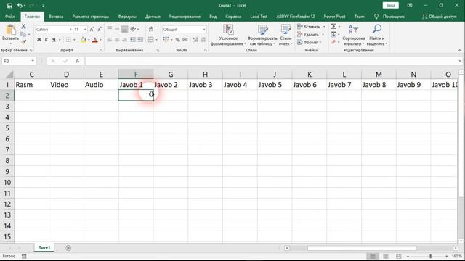Click the Общий доступ share button
The height and width of the screenshot is (261, 465).
tap(440, 17)
